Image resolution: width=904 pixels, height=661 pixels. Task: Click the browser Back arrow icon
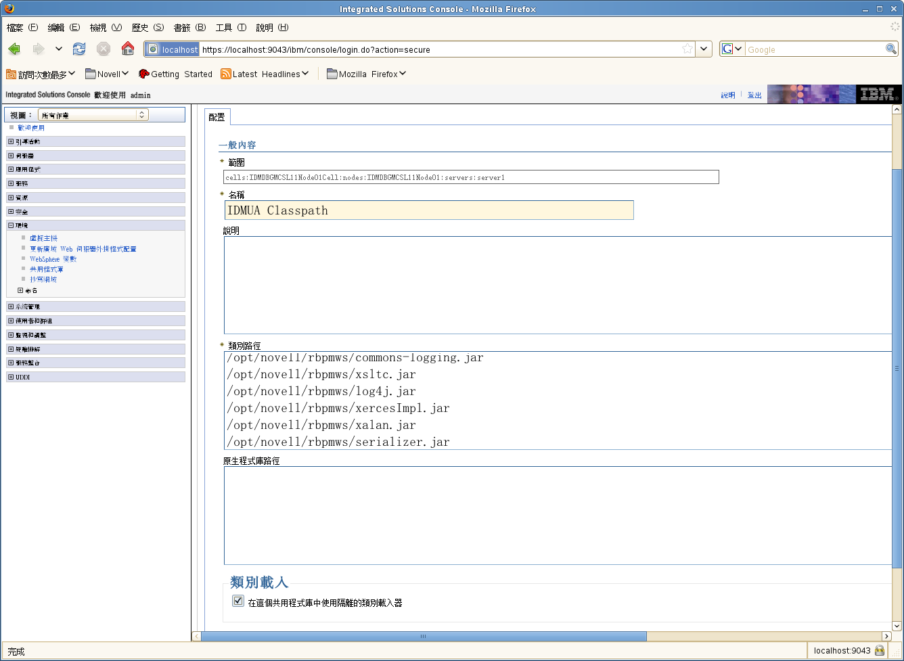pyautogui.click(x=14, y=49)
